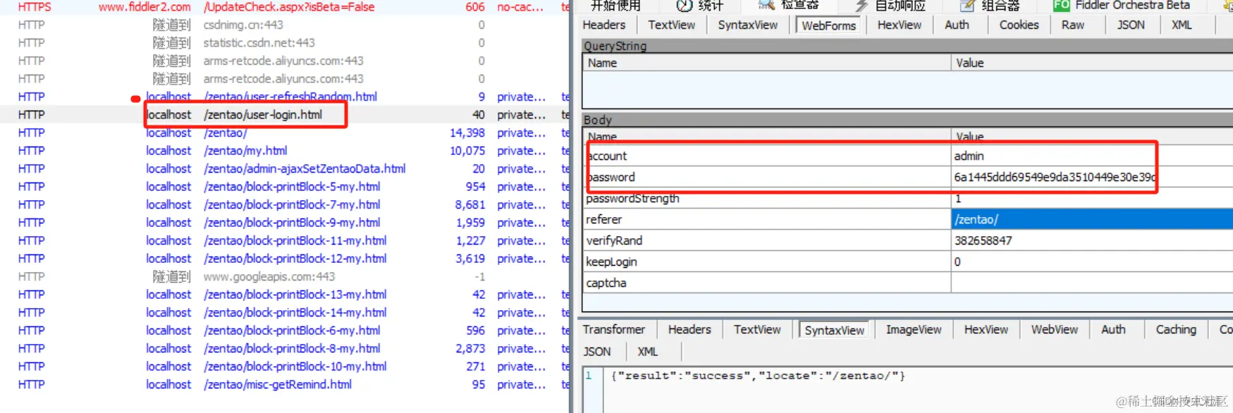
Task: Select the WebForms request tab
Action: 829,25
